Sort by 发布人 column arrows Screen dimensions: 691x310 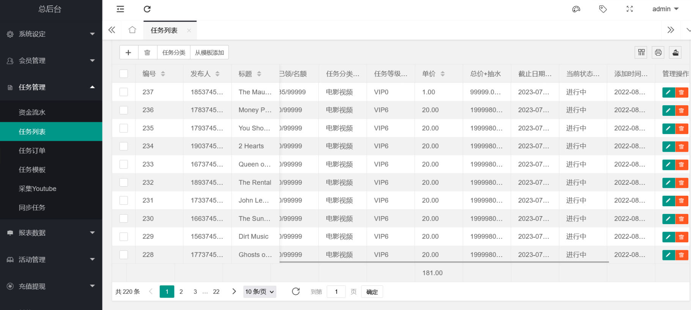(217, 74)
